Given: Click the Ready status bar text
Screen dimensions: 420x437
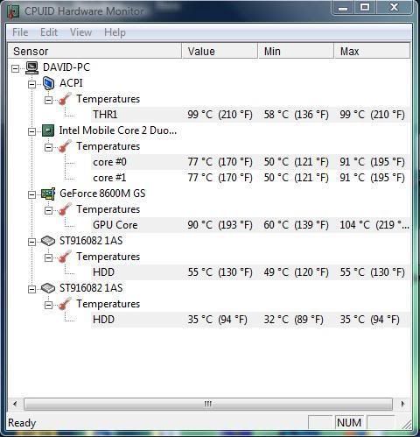Looking at the screenshot, I should [x=22, y=423].
